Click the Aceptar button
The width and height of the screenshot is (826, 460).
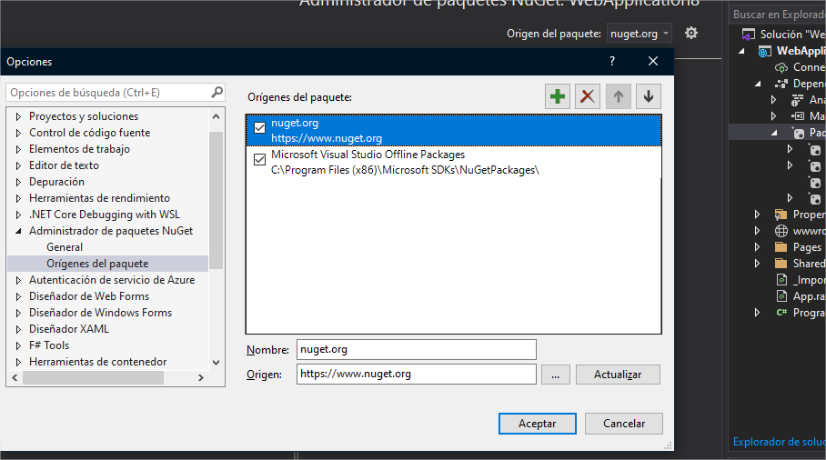pyautogui.click(x=537, y=424)
